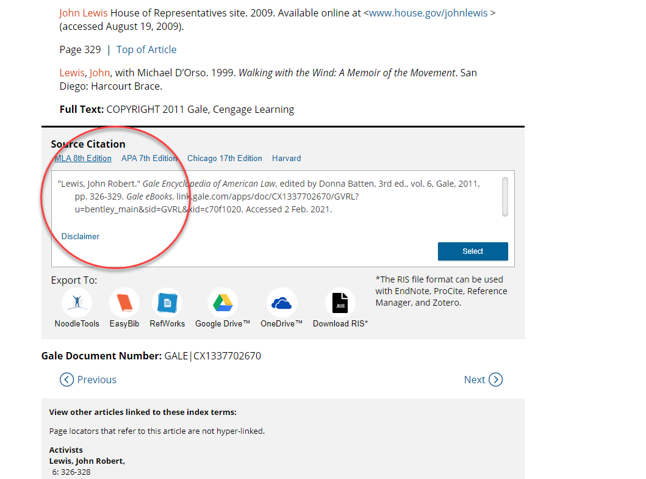Viewport: 646px width, 479px height.
Task: Click the Download RIS file icon
Action: [340, 303]
